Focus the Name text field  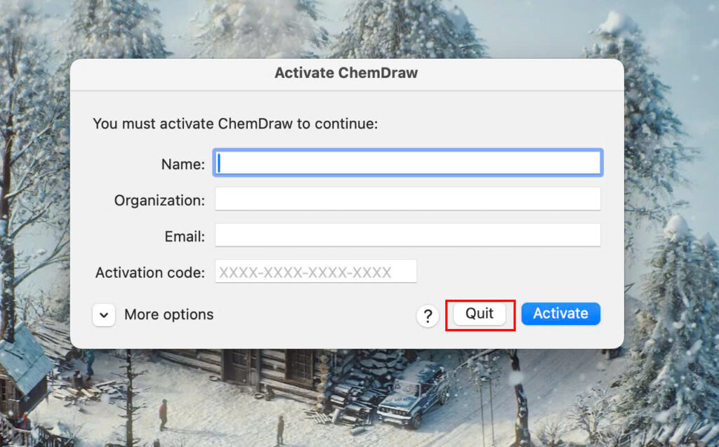(x=407, y=164)
